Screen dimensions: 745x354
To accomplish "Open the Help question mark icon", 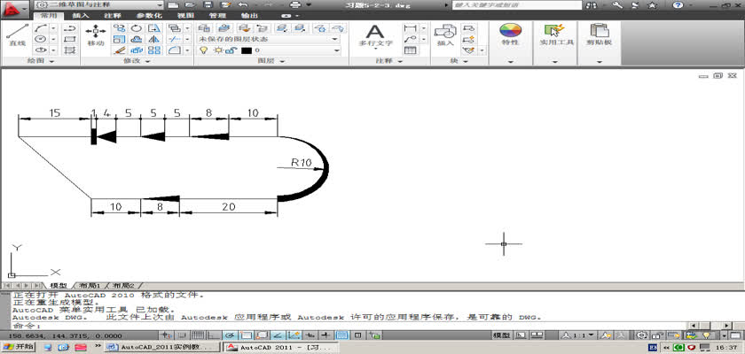I will click(678, 5).
